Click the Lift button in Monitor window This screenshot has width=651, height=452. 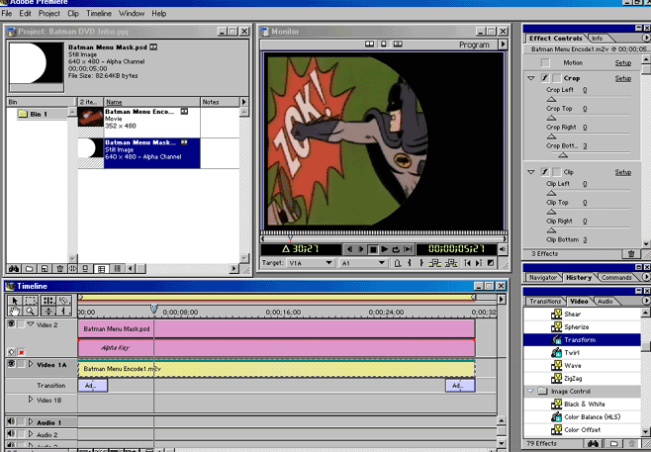(435, 263)
